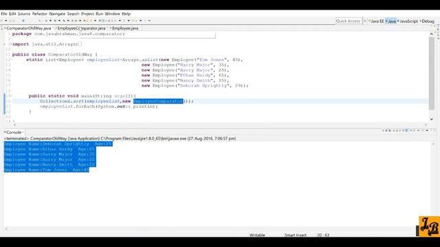Switch to the EmployeeComparator.java editor tab
The width and height of the screenshot is (440, 247).
(x=81, y=28)
